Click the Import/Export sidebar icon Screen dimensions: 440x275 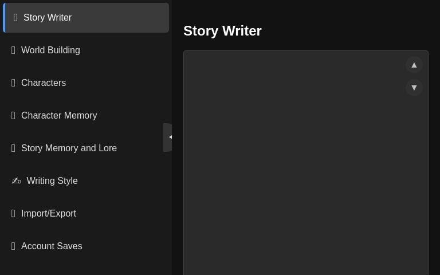click(13, 214)
